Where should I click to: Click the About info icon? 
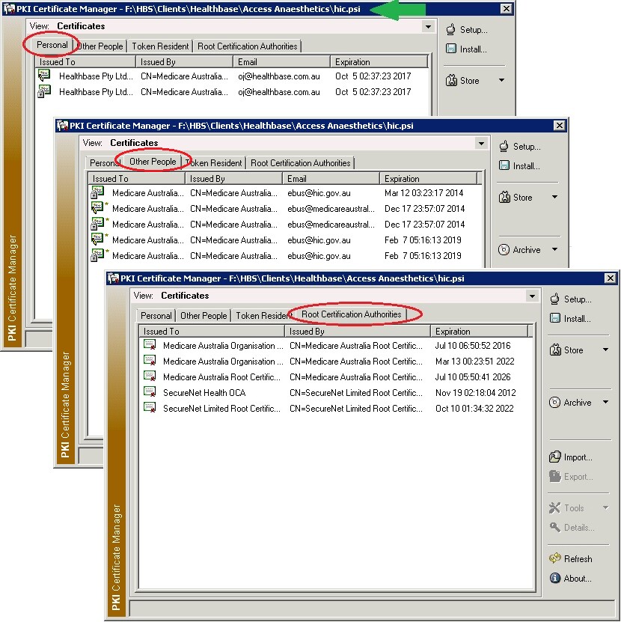click(554, 578)
